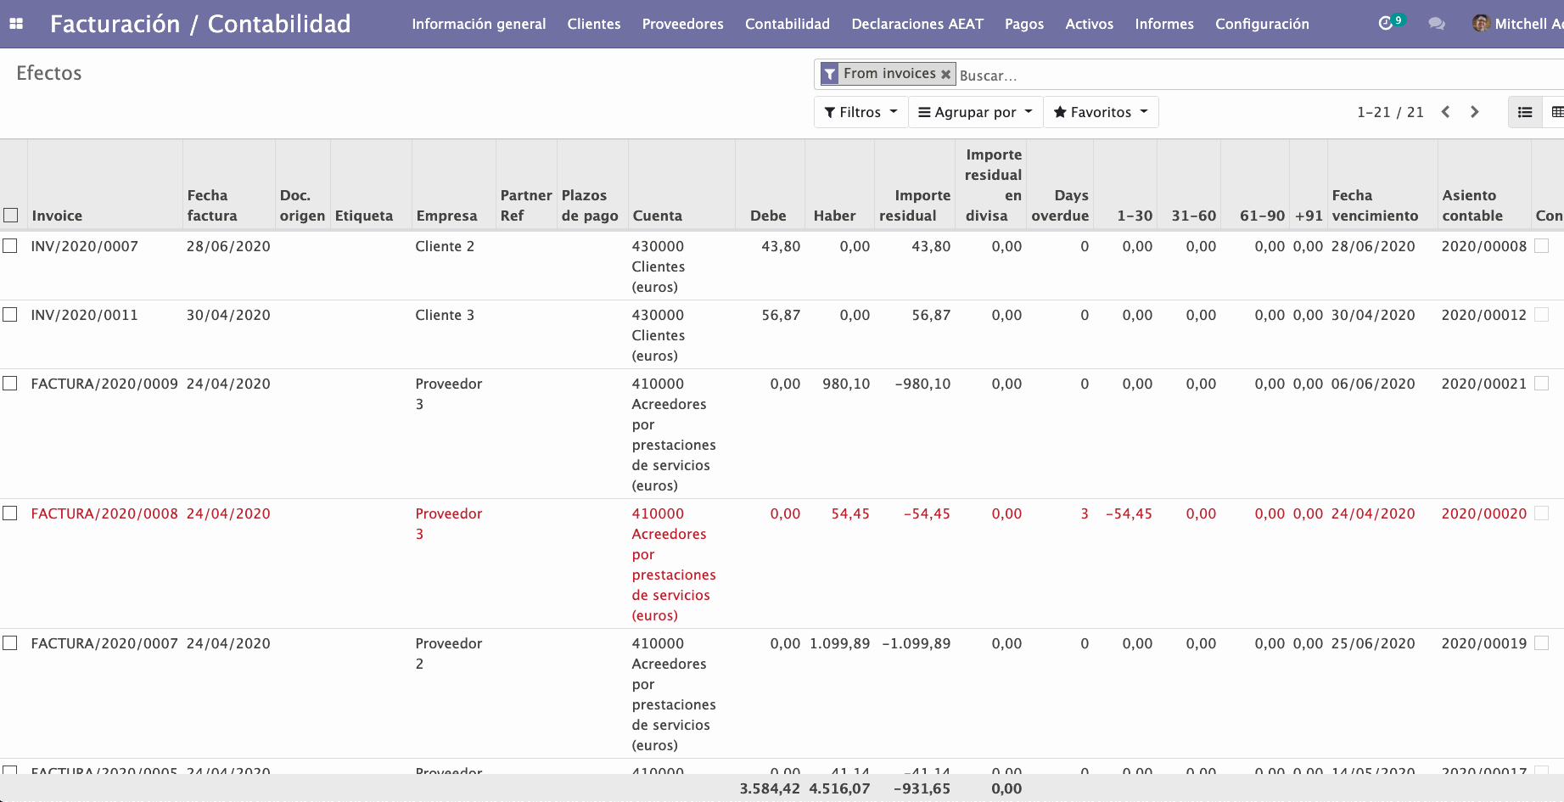
Task: Click due date 25/06/2020 cell
Action: tap(1373, 643)
